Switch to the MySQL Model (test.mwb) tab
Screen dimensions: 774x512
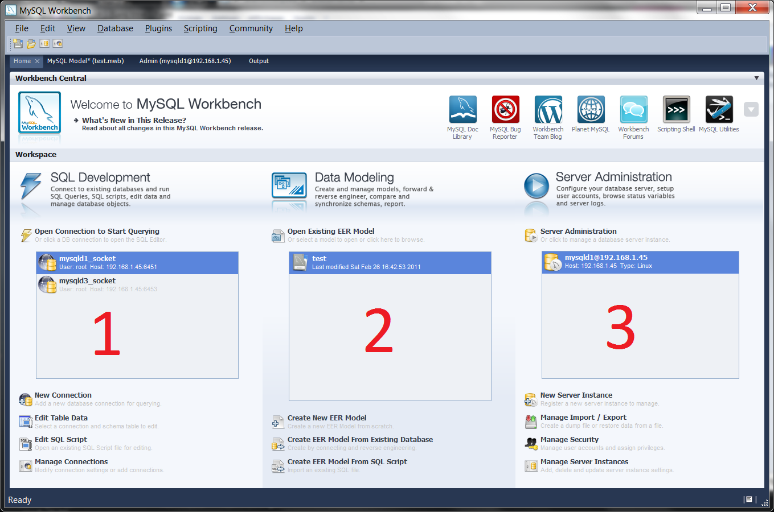pyautogui.click(x=85, y=61)
